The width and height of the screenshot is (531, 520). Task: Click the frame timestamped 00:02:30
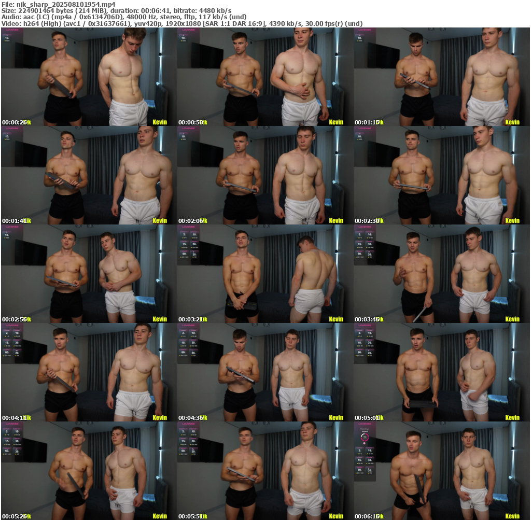(x=441, y=175)
